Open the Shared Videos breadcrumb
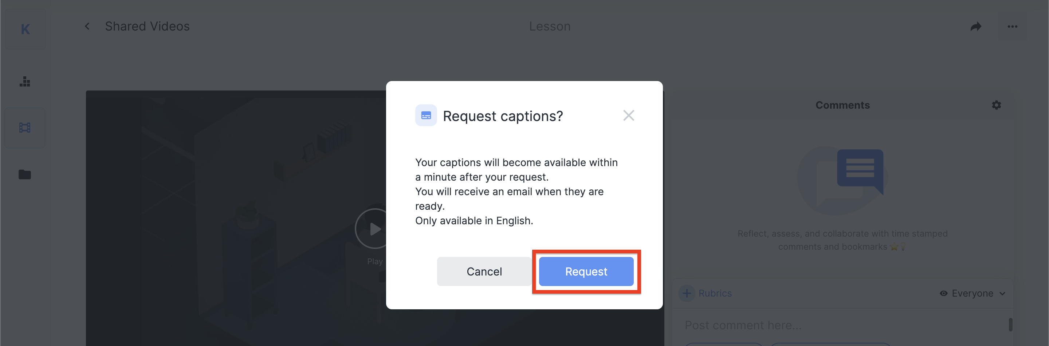The width and height of the screenshot is (1049, 346). pos(148,27)
